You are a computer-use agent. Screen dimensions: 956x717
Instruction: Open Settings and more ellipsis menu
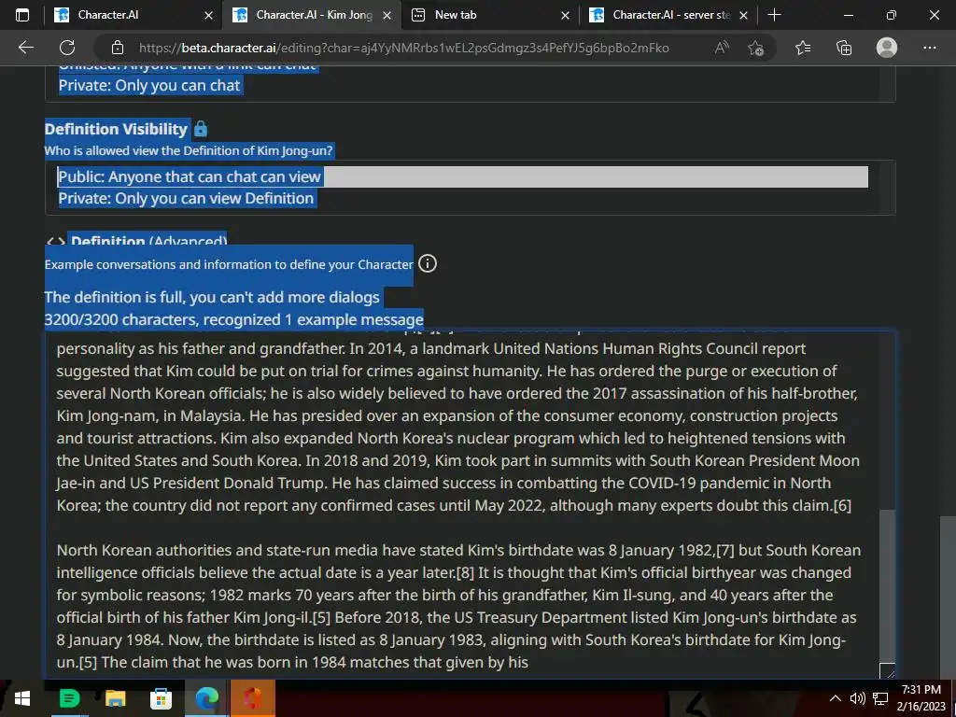(929, 48)
